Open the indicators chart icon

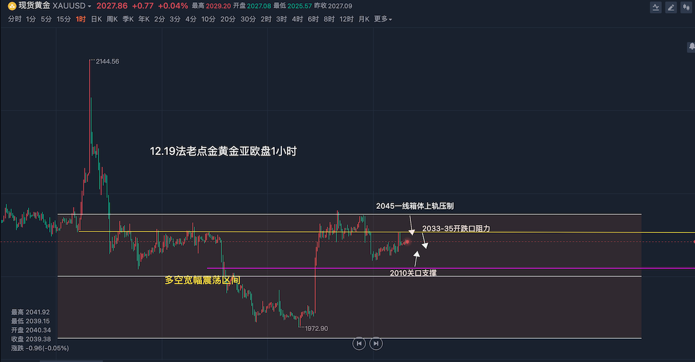pyautogui.click(x=656, y=8)
